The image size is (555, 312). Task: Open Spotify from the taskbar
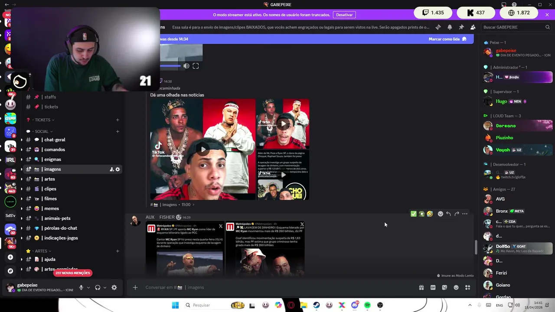pos(367,305)
